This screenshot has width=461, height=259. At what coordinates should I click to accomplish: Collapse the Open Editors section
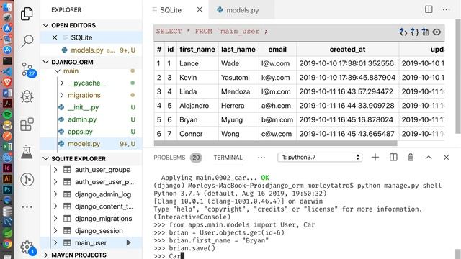45,25
